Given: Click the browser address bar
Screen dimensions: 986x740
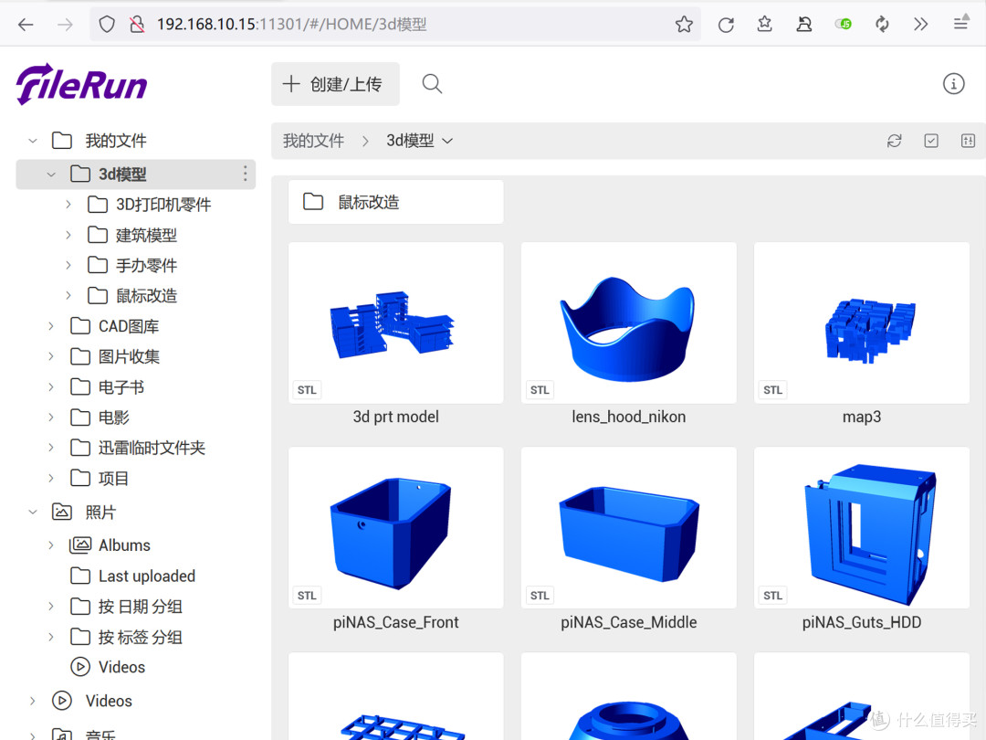Looking at the screenshot, I should (x=395, y=25).
